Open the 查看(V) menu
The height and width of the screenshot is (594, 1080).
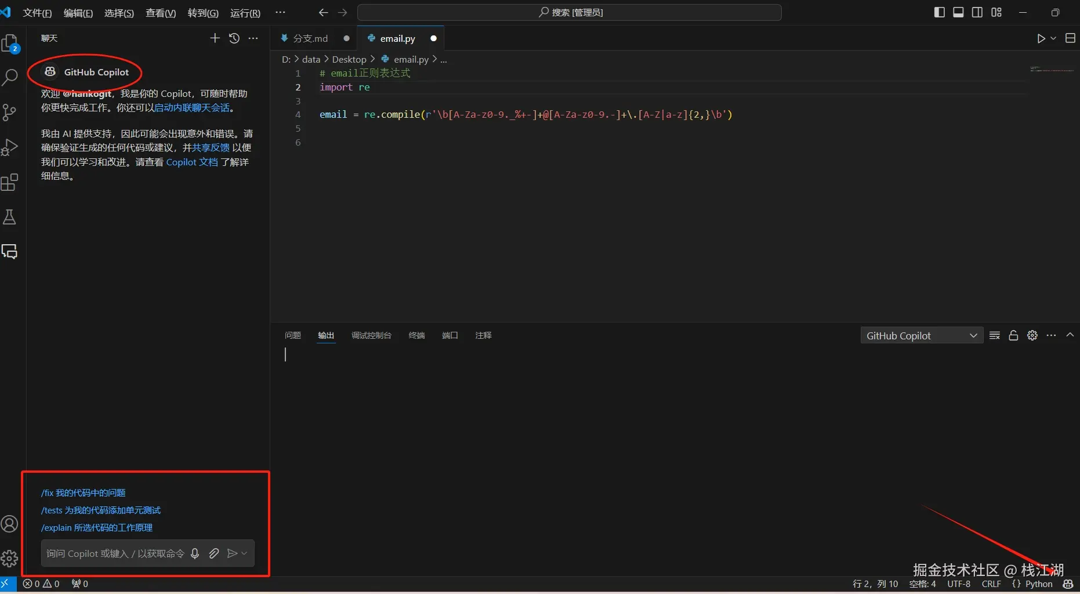[161, 13]
